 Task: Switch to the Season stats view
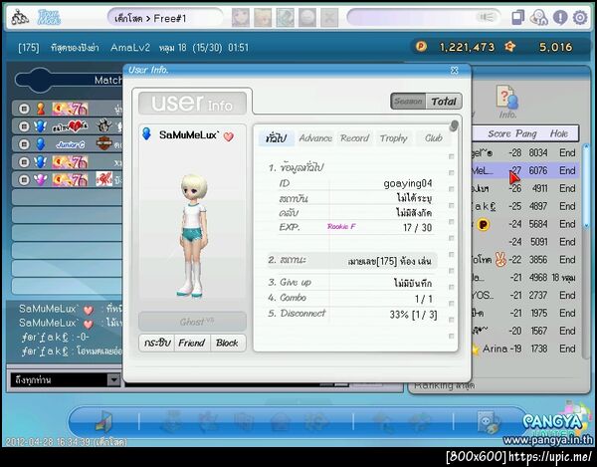[x=409, y=102]
